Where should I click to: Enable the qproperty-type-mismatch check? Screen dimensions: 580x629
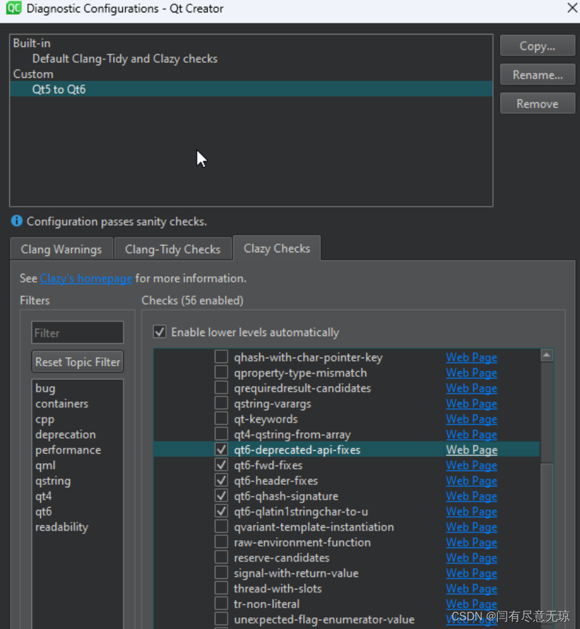221,372
